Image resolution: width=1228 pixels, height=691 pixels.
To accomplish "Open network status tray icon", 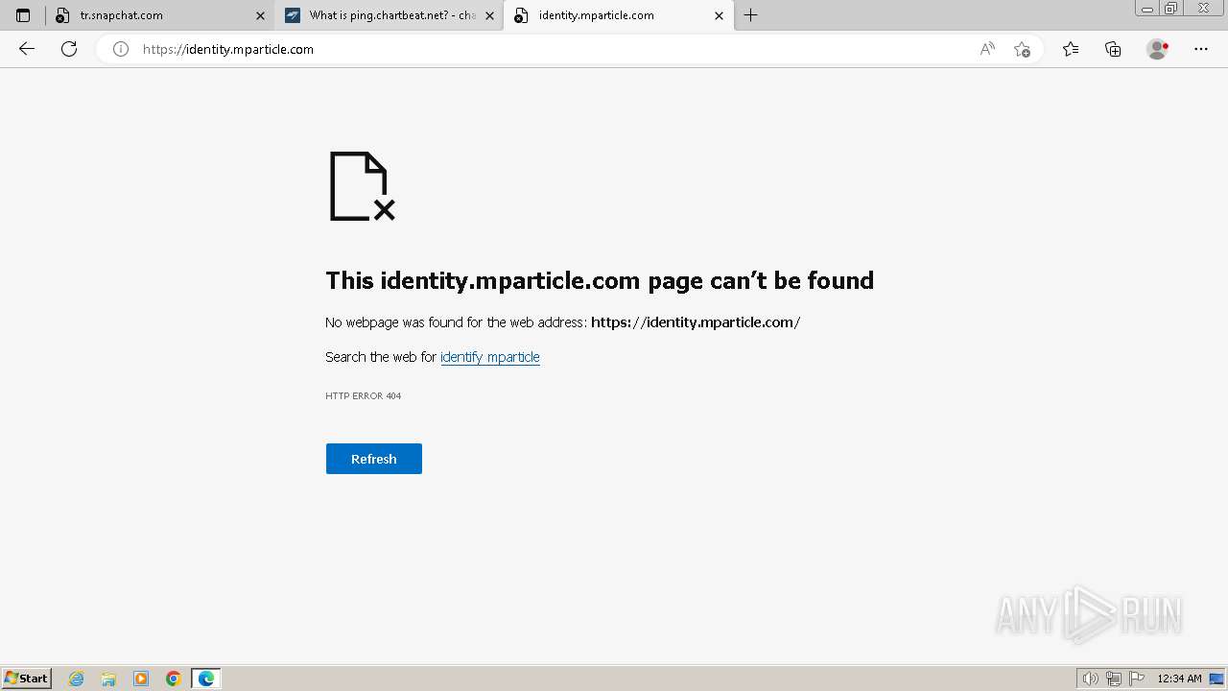I will [1114, 679].
